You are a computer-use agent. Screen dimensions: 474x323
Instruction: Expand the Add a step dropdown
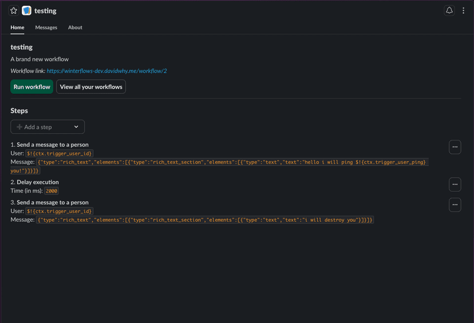coord(48,127)
